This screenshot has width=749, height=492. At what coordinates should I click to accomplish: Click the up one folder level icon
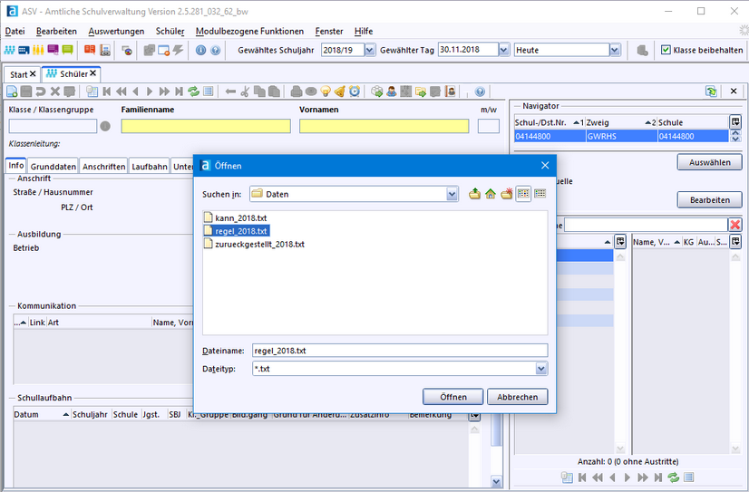coord(475,193)
